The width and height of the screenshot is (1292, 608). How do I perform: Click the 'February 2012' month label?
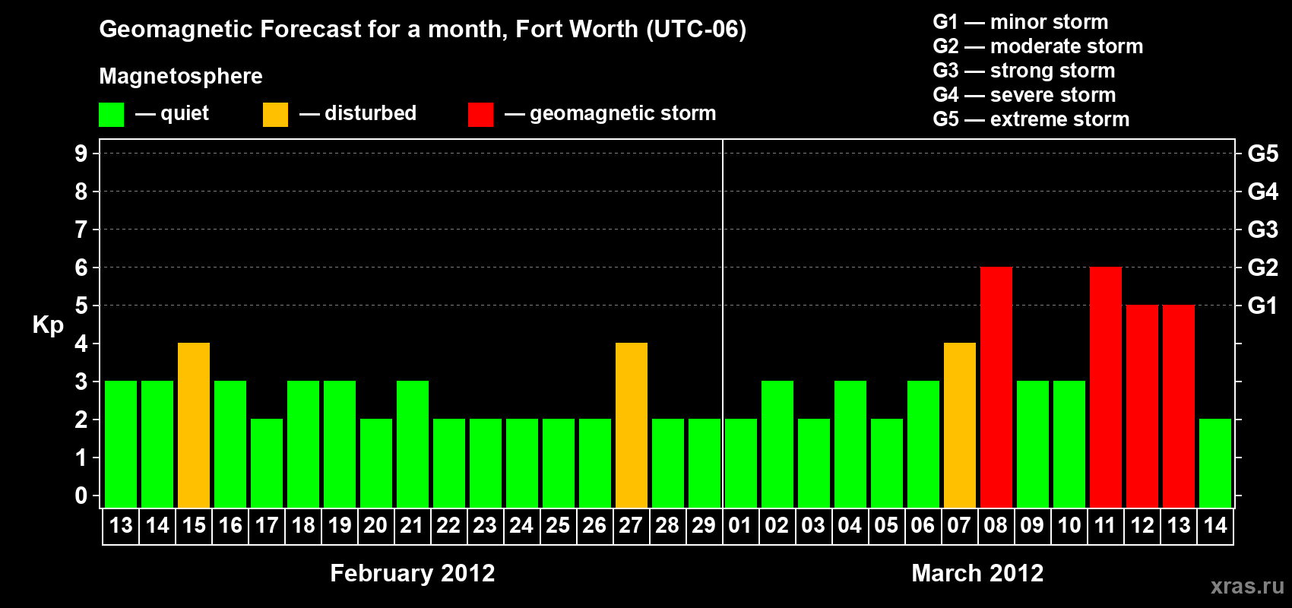(x=413, y=573)
